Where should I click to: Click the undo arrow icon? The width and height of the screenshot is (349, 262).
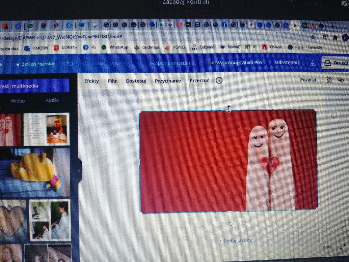click(x=70, y=63)
